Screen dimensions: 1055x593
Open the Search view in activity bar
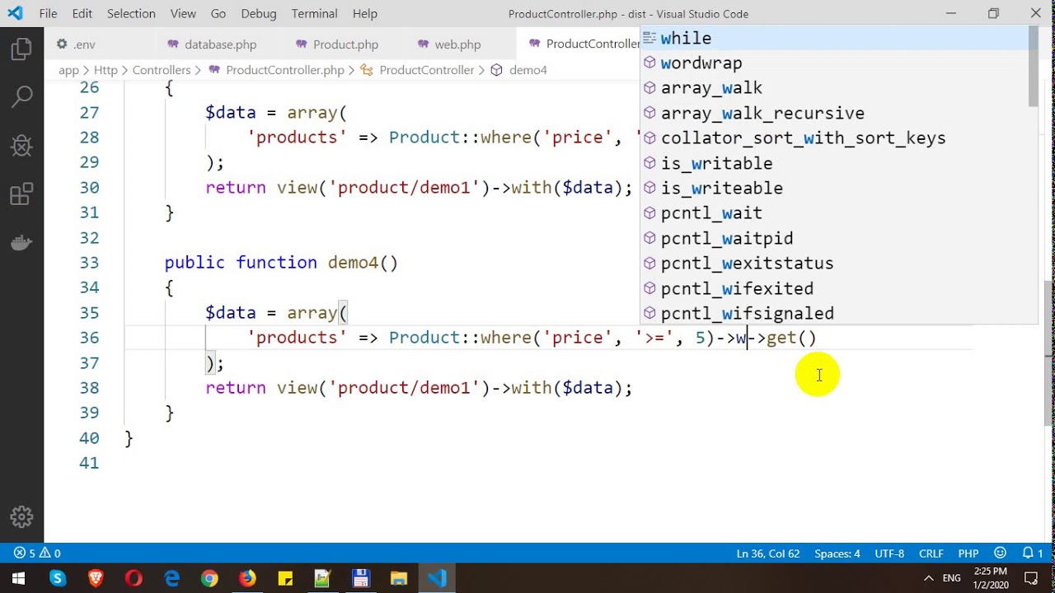click(x=21, y=97)
